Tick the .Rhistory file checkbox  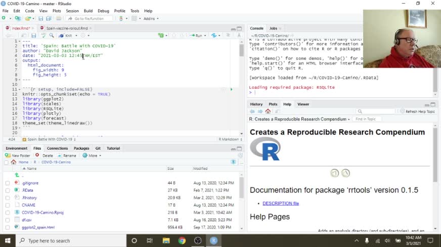coord(8,198)
